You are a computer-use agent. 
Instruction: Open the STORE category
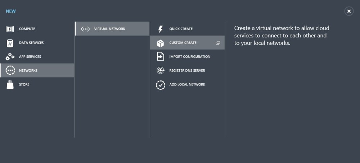[x=24, y=84]
